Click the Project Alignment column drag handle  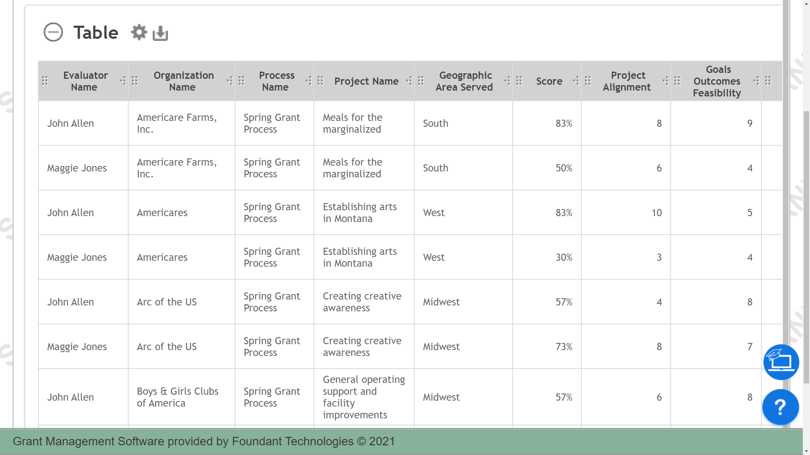(x=588, y=81)
